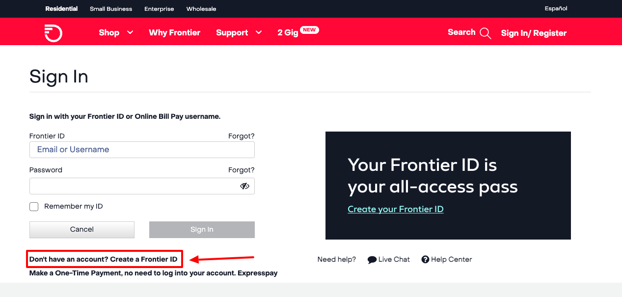The image size is (622, 297).
Task: Switch to the Enterprise section
Action: click(159, 8)
